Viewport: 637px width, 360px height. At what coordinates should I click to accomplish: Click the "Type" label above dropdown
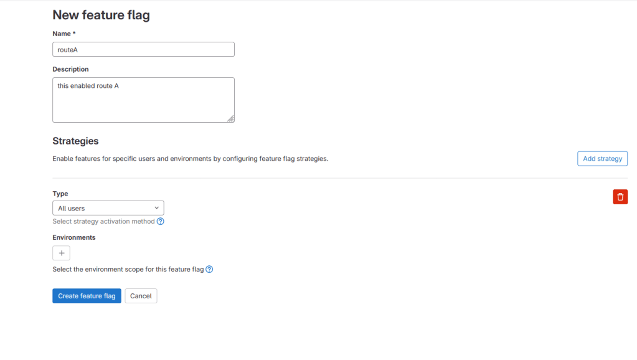point(60,194)
